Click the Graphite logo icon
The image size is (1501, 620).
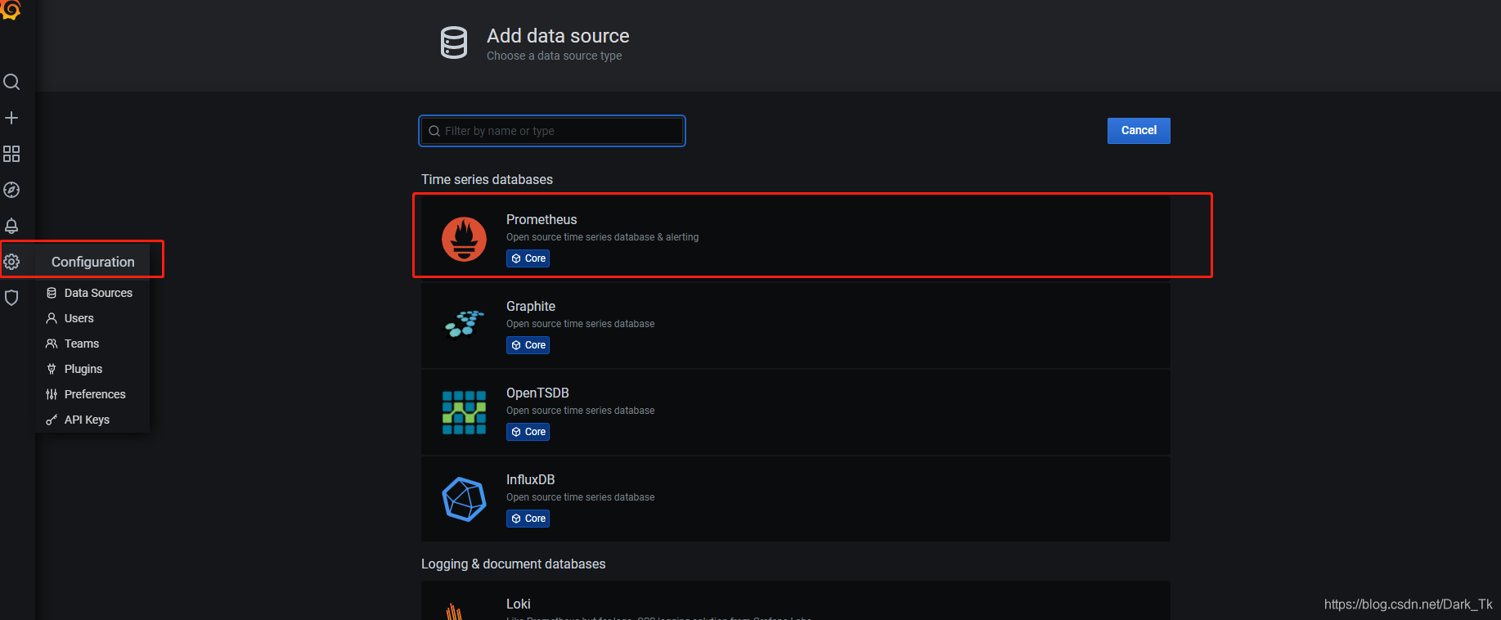click(x=465, y=324)
